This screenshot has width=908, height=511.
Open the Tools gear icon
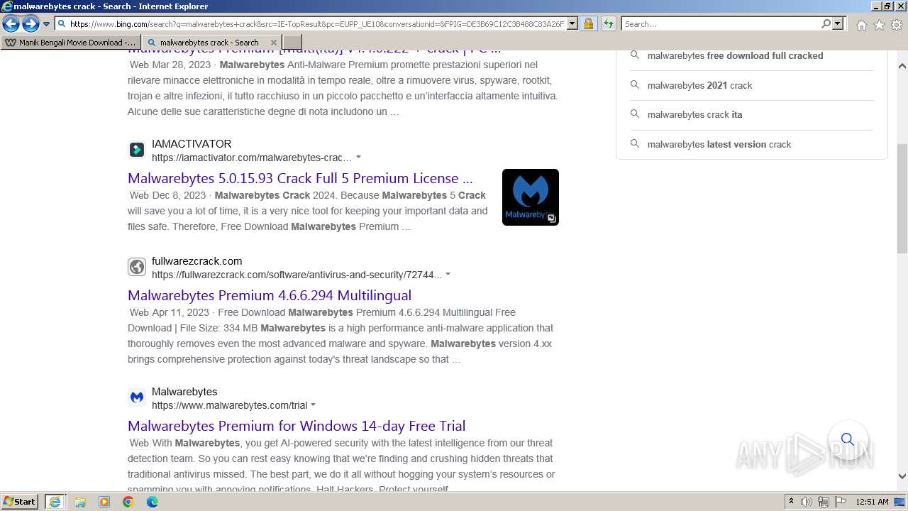click(897, 25)
